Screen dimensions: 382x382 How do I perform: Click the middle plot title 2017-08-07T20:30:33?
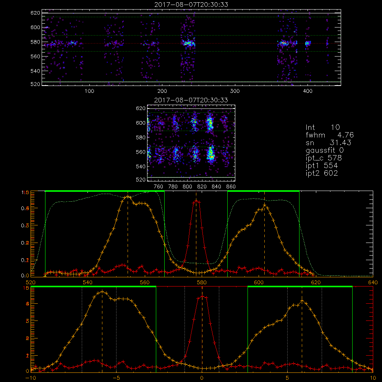191,100
